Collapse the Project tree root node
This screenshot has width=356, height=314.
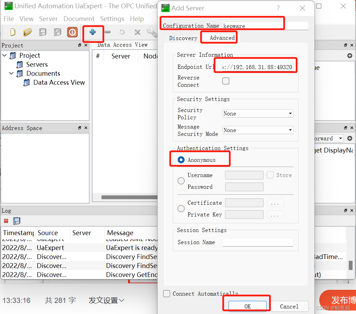(5, 55)
